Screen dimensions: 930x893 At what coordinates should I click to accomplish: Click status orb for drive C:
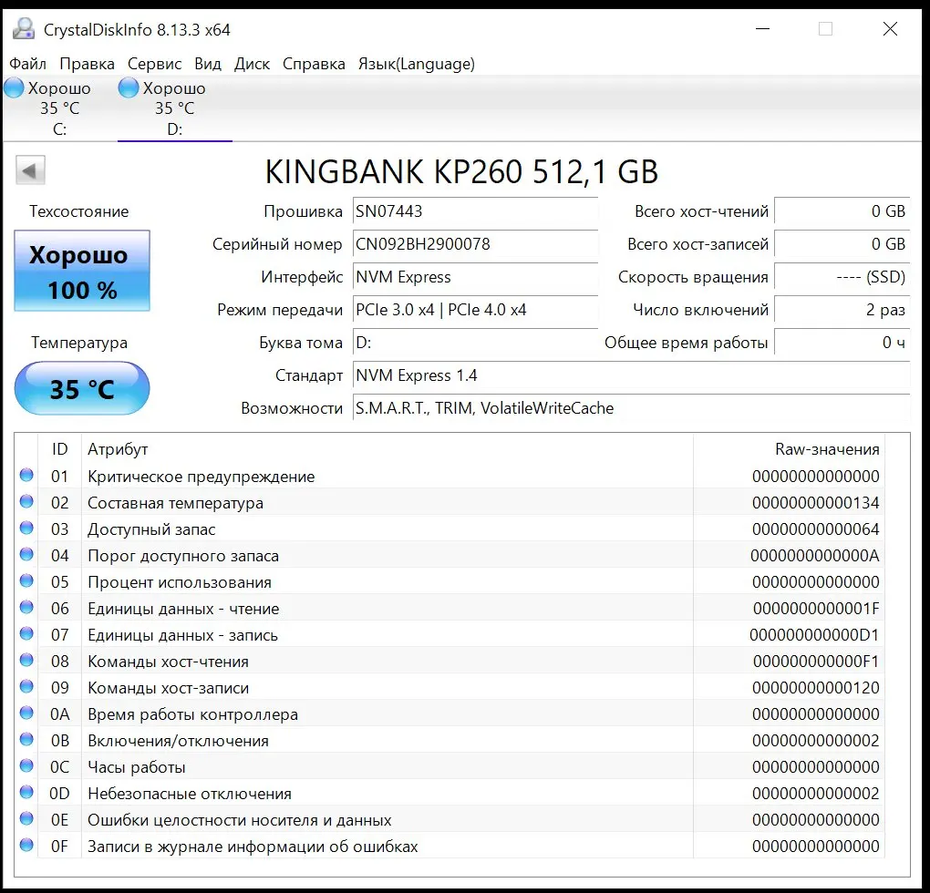15,88
